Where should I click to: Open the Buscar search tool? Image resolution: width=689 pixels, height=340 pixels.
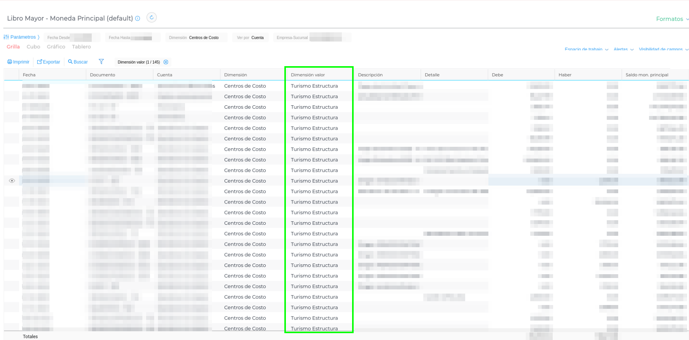[x=78, y=62]
